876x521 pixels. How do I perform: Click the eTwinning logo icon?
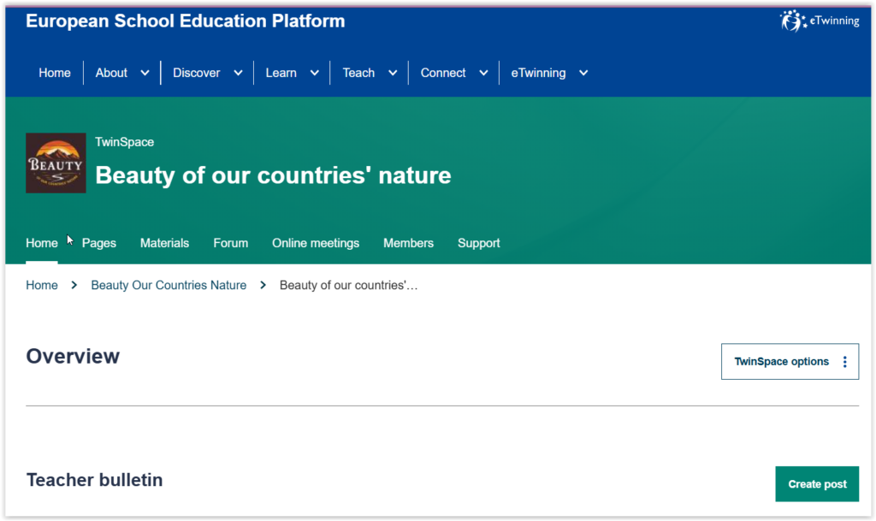pyautogui.click(x=792, y=21)
